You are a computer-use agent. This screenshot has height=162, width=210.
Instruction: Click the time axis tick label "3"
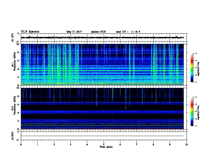click(71, 145)
